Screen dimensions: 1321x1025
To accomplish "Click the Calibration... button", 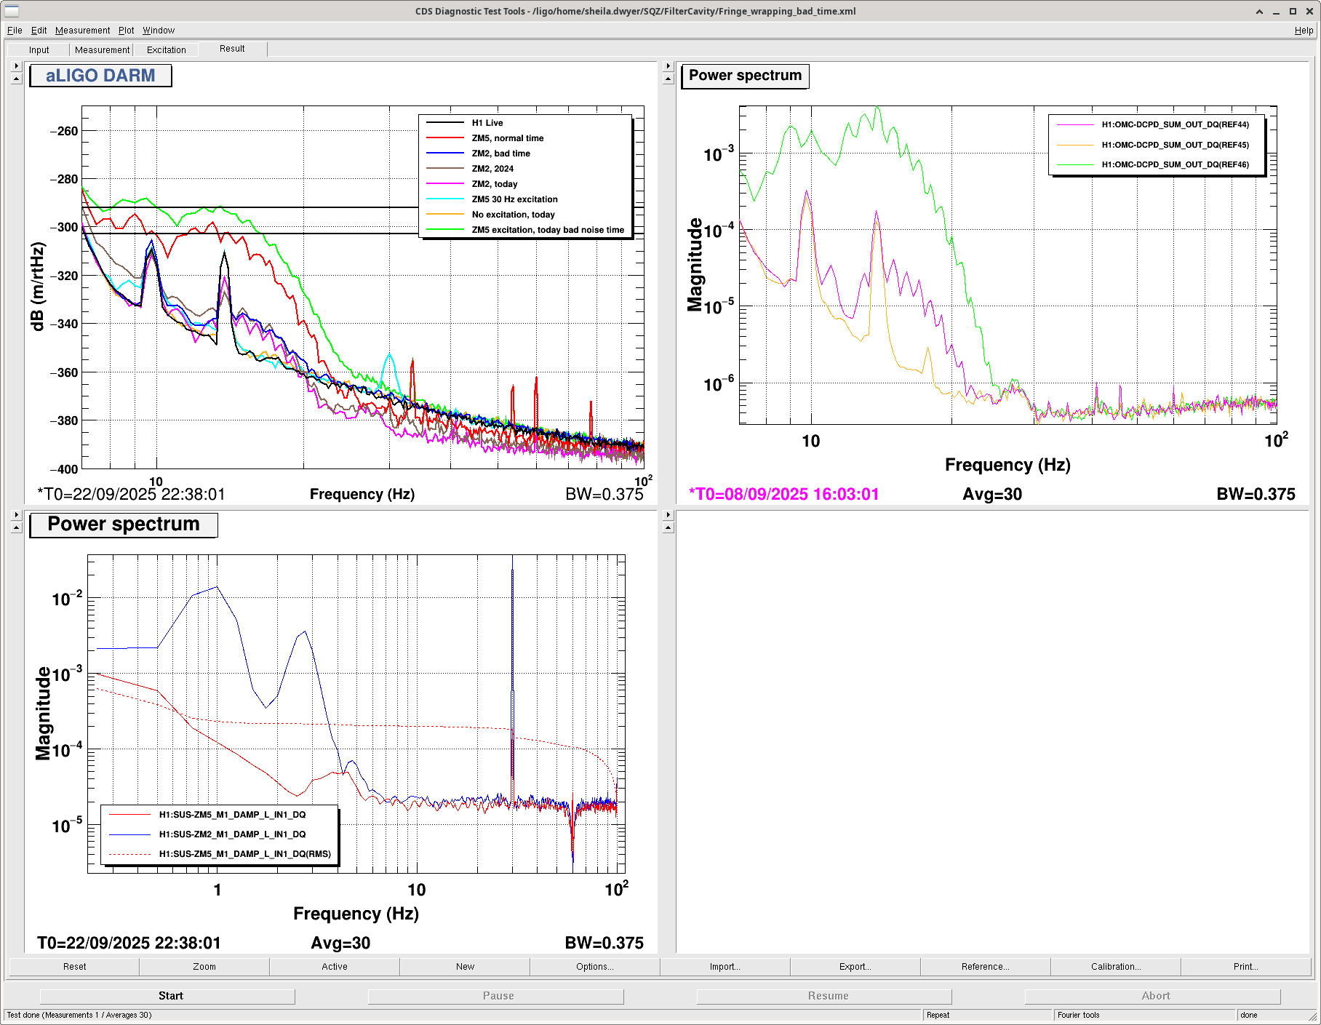I will pos(1115,967).
